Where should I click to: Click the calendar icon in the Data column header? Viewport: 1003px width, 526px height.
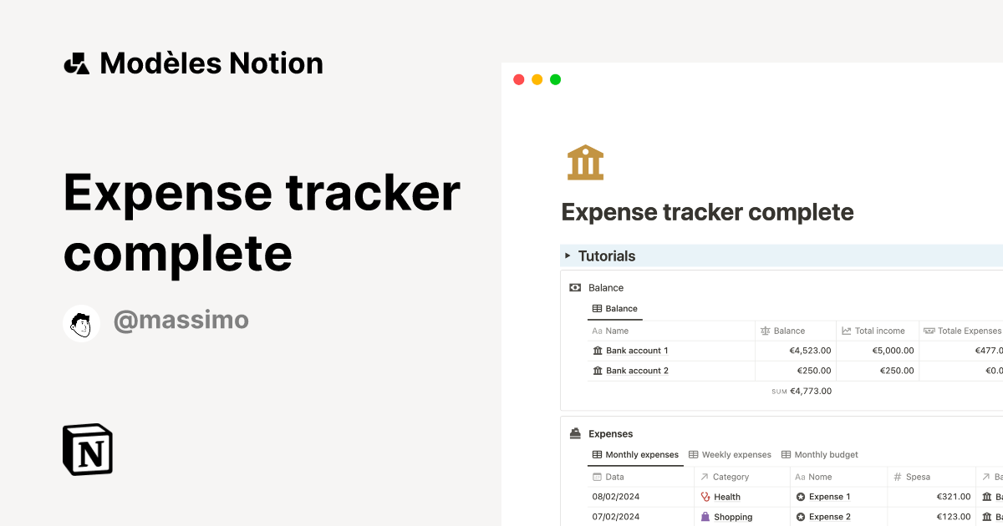tap(595, 476)
